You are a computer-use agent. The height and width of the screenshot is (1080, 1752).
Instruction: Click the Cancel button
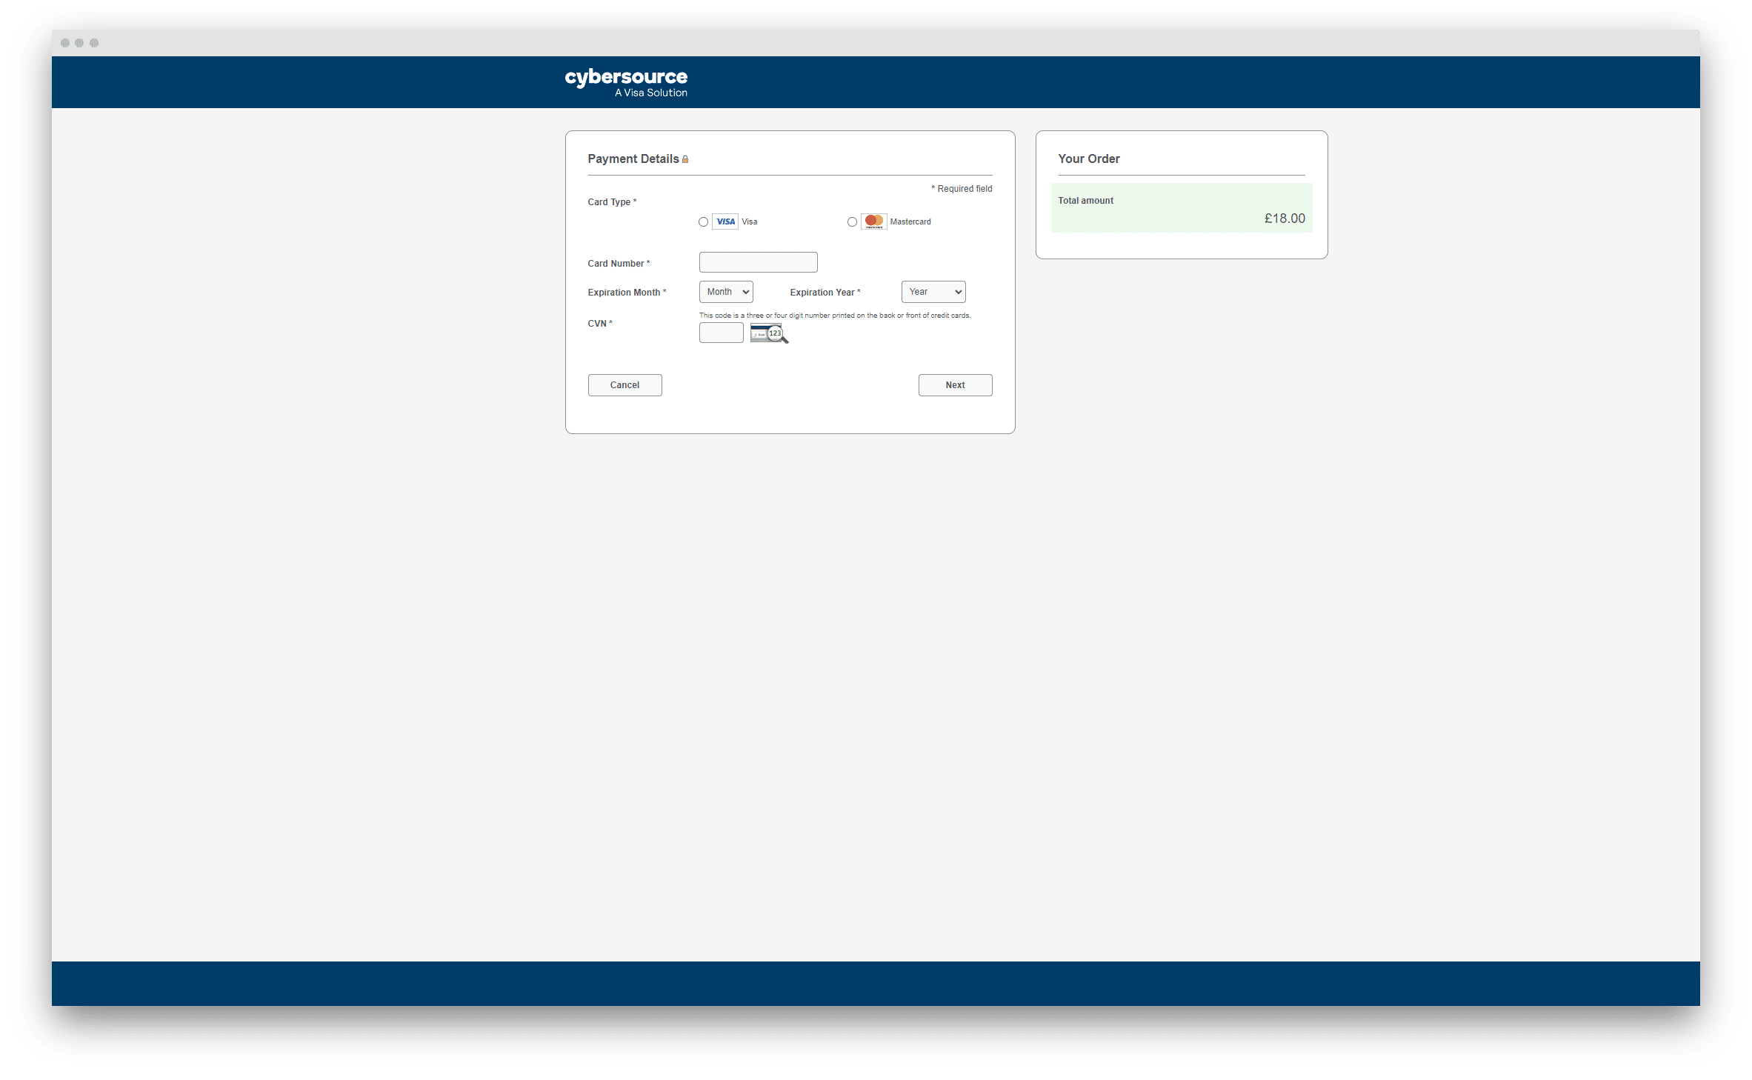tap(624, 385)
